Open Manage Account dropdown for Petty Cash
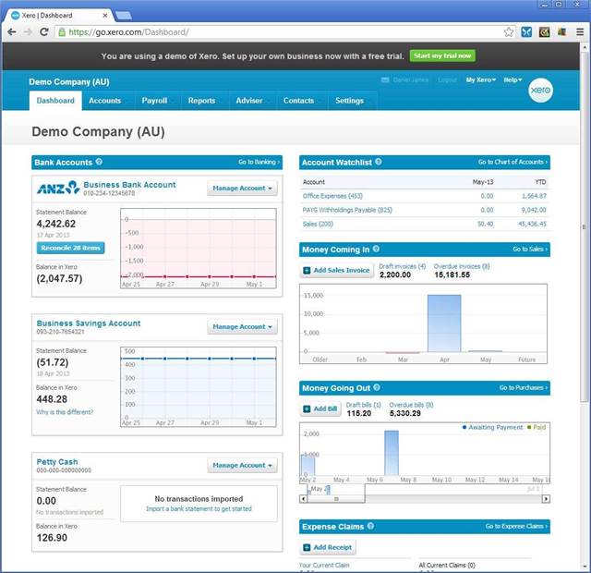591x573 pixels. pos(242,466)
